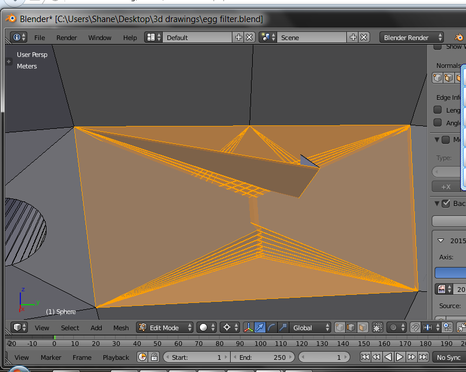Image resolution: width=466 pixels, height=372 pixels.
Task: Toggle the 3D manipulator widget
Action: pos(249,327)
